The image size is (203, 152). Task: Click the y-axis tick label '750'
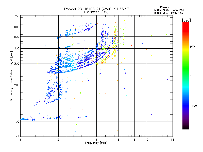pos(17,16)
